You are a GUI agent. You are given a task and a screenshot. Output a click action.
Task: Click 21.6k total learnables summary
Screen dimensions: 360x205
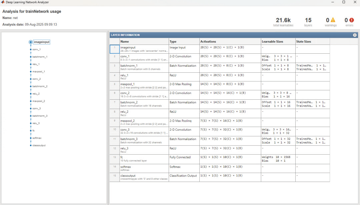click(x=283, y=22)
